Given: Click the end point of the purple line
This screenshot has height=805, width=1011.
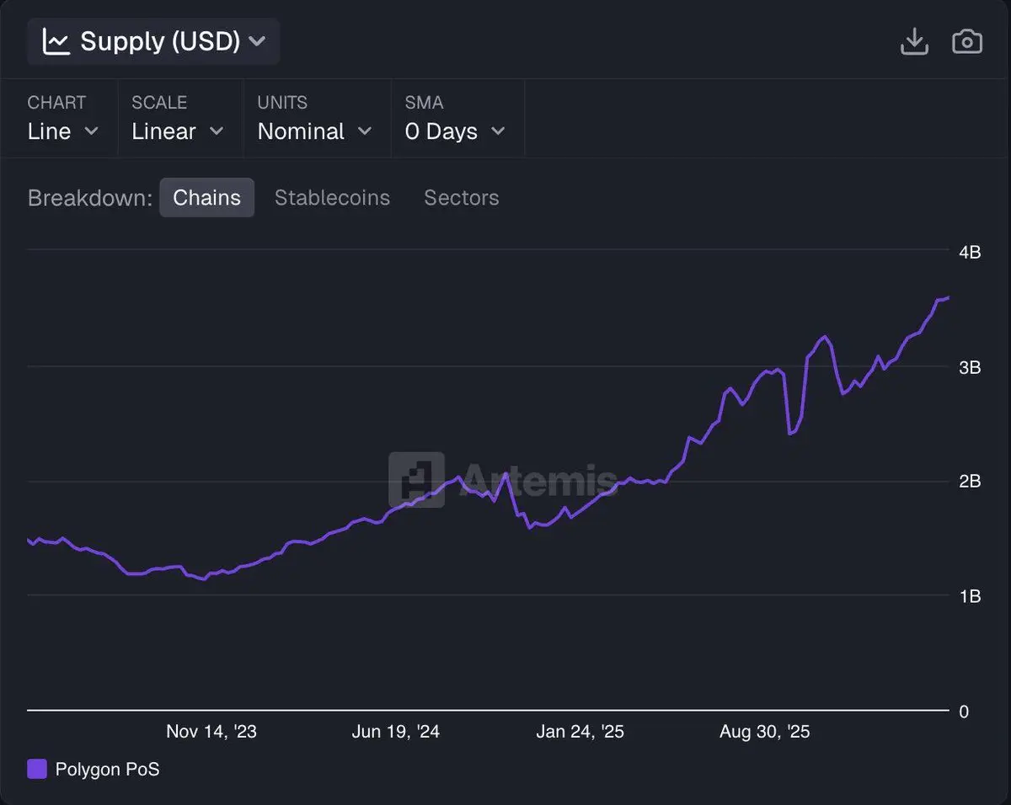Looking at the screenshot, I should coord(949,297).
